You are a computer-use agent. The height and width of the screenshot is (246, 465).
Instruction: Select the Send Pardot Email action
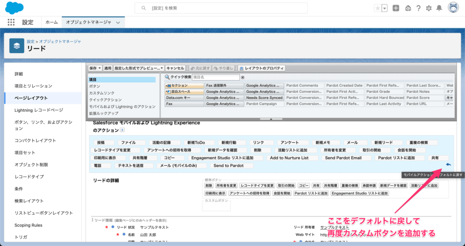click(x=346, y=158)
